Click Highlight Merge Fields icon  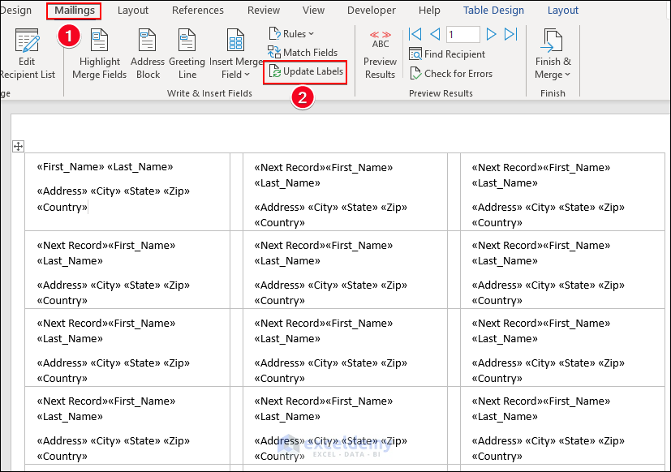[x=100, y=41]
